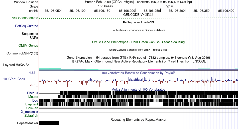Click the chr16: ruler label
This screenshot has height=129, width=238.
pos(34,11)
